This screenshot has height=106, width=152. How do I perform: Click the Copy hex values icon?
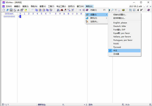[x=47, y=10]
